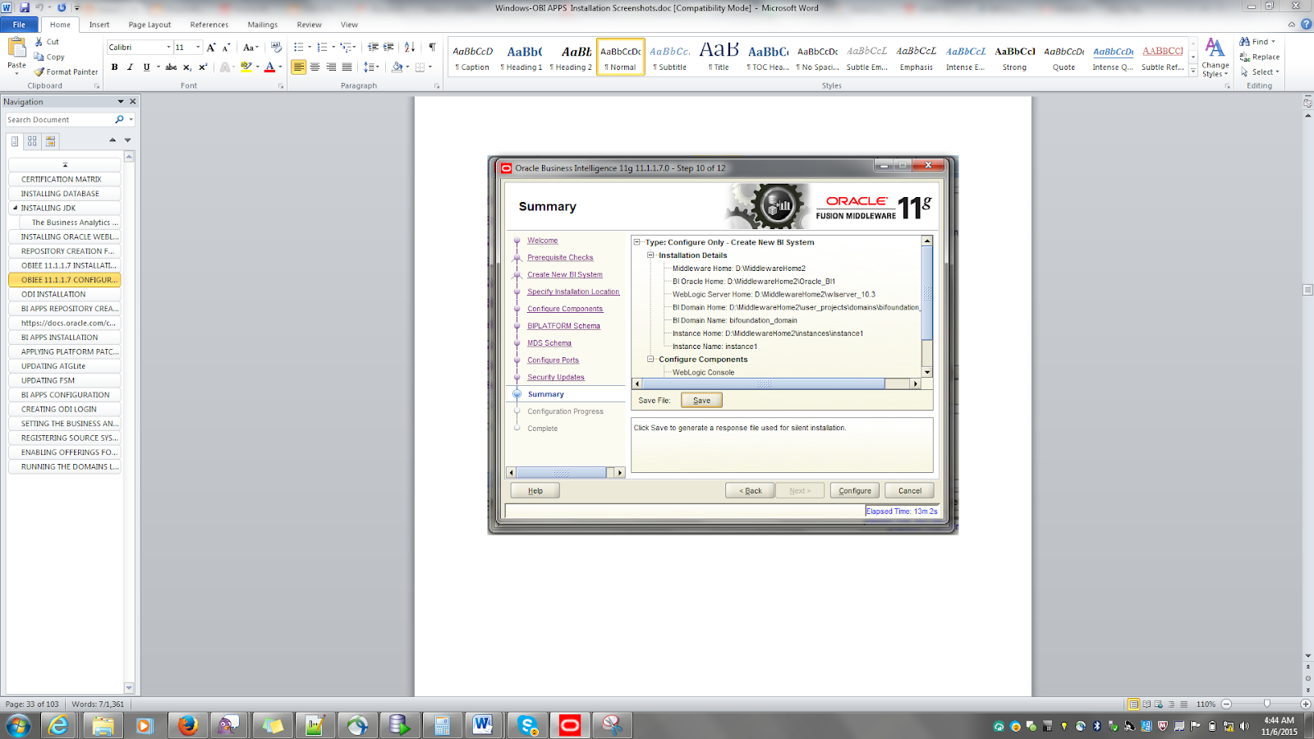
Task: Open the Change Styles menu
Action: pyautogui.click(x=1215, y=57)
